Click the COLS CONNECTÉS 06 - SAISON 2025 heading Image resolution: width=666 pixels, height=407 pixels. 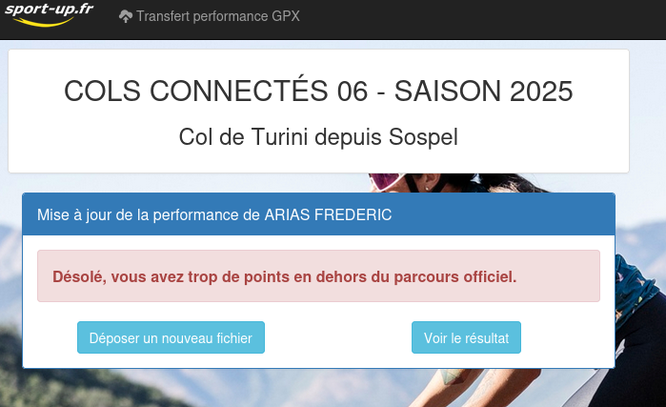[318, 92]
